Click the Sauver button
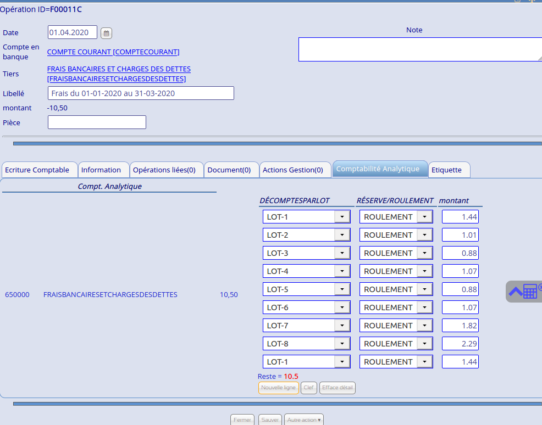 pos(270,420)
